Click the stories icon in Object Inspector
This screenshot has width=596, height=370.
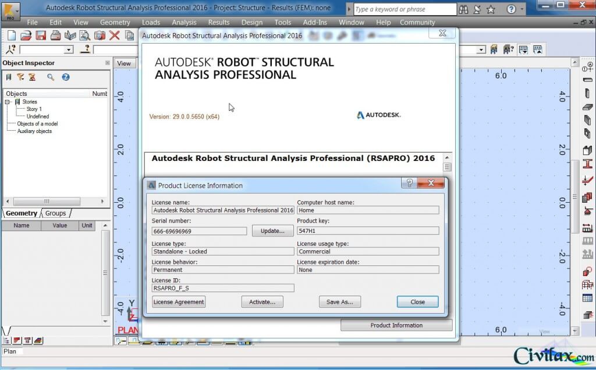coord(9,77)
